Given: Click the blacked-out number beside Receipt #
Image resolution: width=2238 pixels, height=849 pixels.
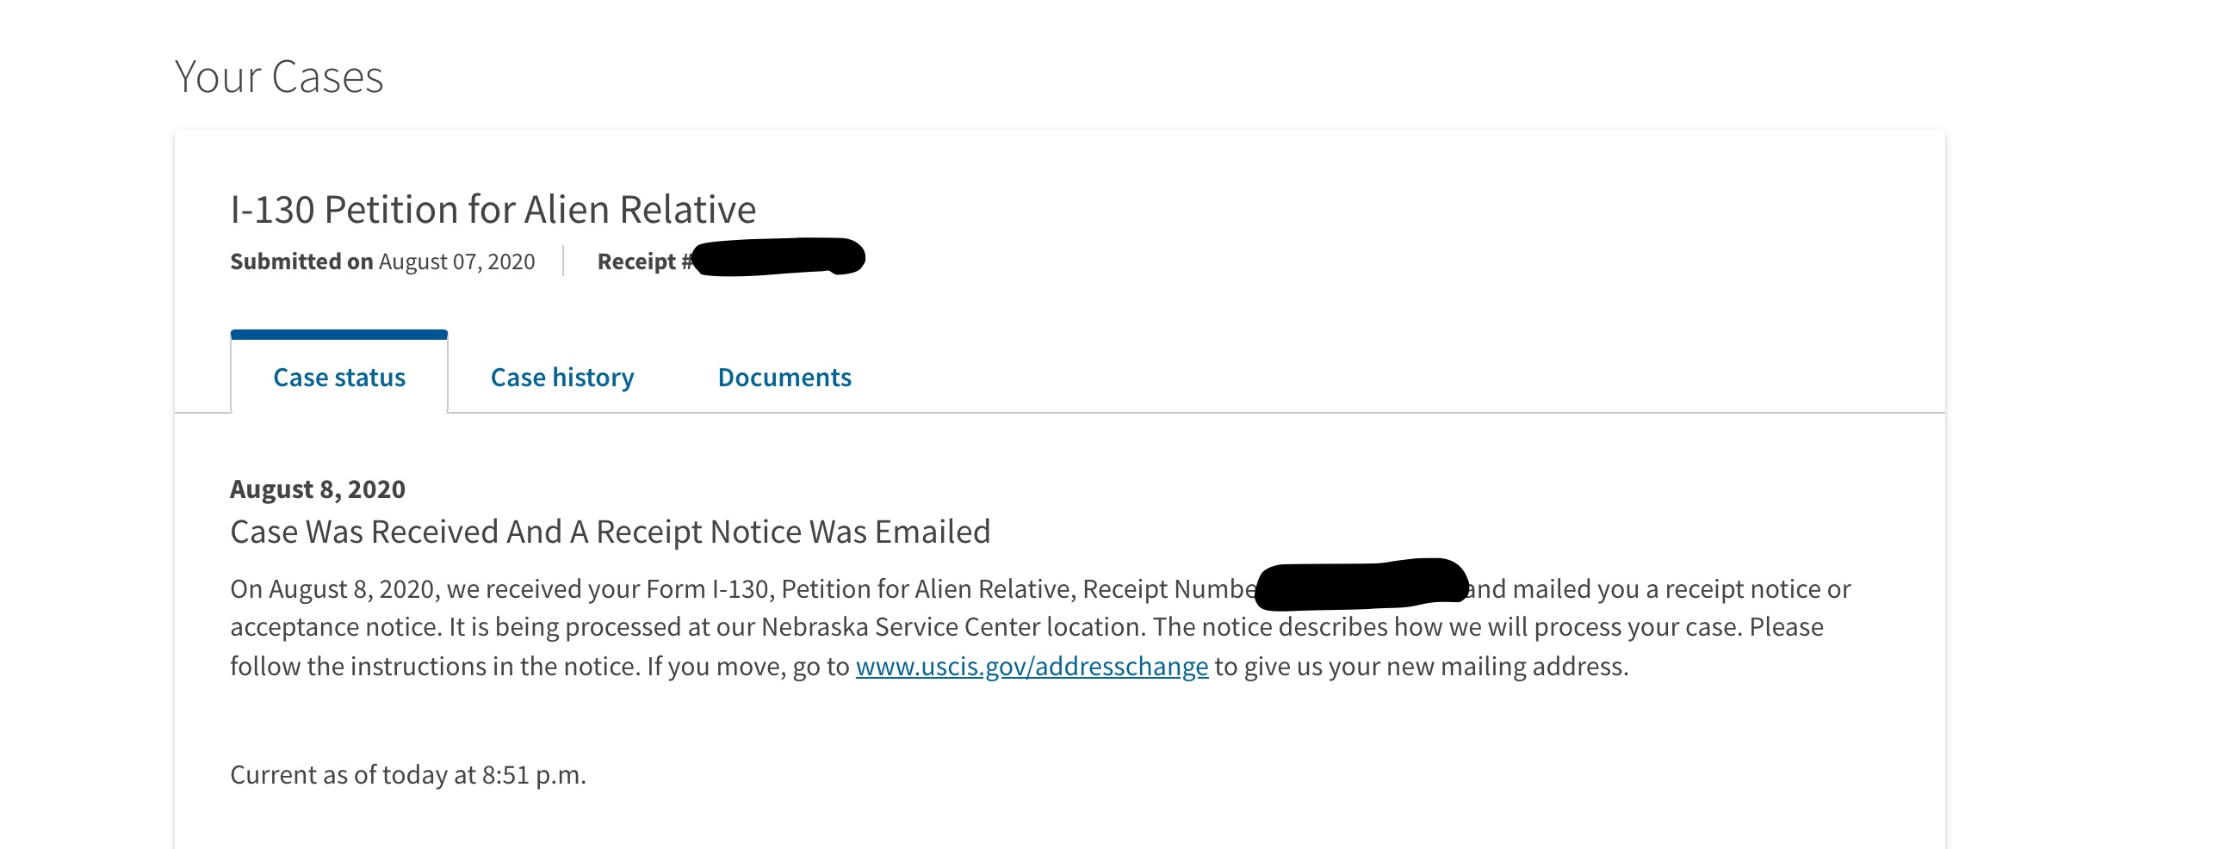Looking at the screenshot, I should (x=779, y=256).
